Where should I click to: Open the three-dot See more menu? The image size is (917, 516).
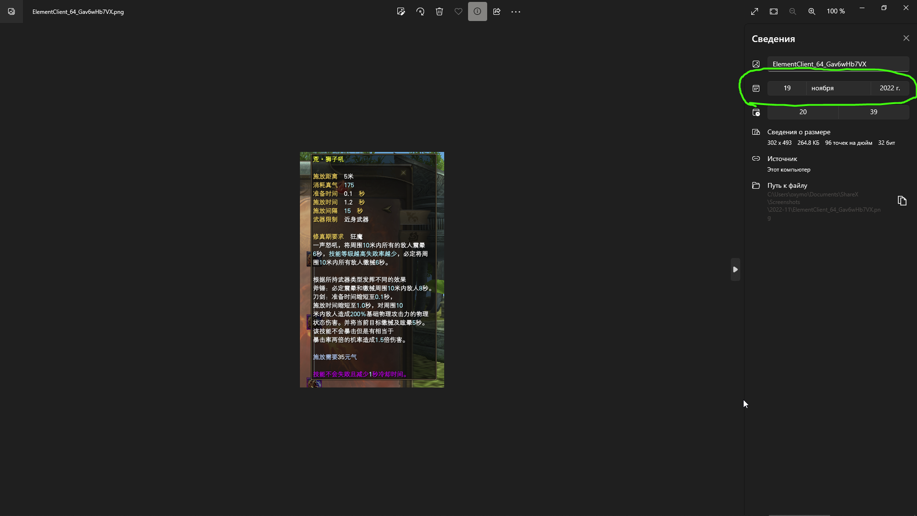pos(516,11)
